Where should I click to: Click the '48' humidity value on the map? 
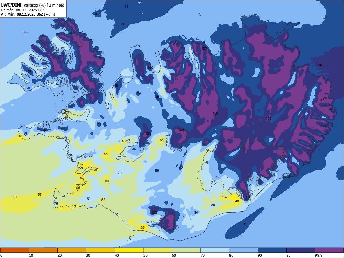(123, 141)
